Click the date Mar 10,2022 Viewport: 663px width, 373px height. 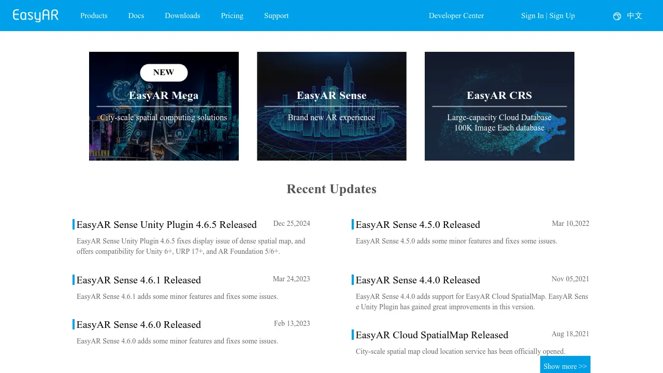[571, 224]
